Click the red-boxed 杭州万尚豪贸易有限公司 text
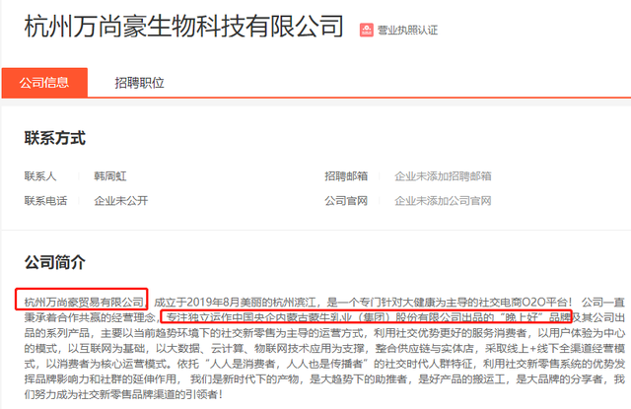The height and width of the screenshot is (409, 631). 84,302
